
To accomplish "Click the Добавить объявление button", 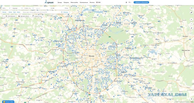I will [x=141, y=2].
